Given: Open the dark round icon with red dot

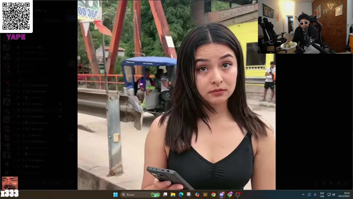Looking at the screenshot, I should click(238, 195).
